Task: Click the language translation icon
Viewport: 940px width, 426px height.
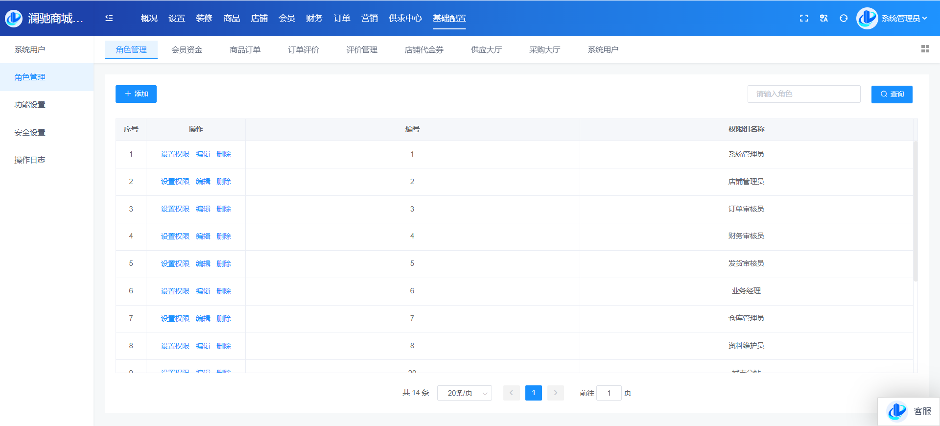Action: [x=824, y=18]
